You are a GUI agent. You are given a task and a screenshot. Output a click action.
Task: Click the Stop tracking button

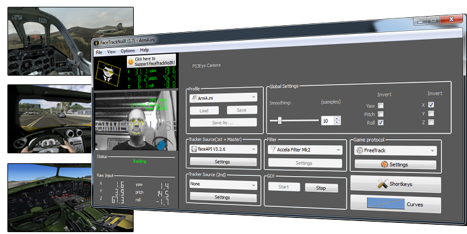click(x=321, y=188)
